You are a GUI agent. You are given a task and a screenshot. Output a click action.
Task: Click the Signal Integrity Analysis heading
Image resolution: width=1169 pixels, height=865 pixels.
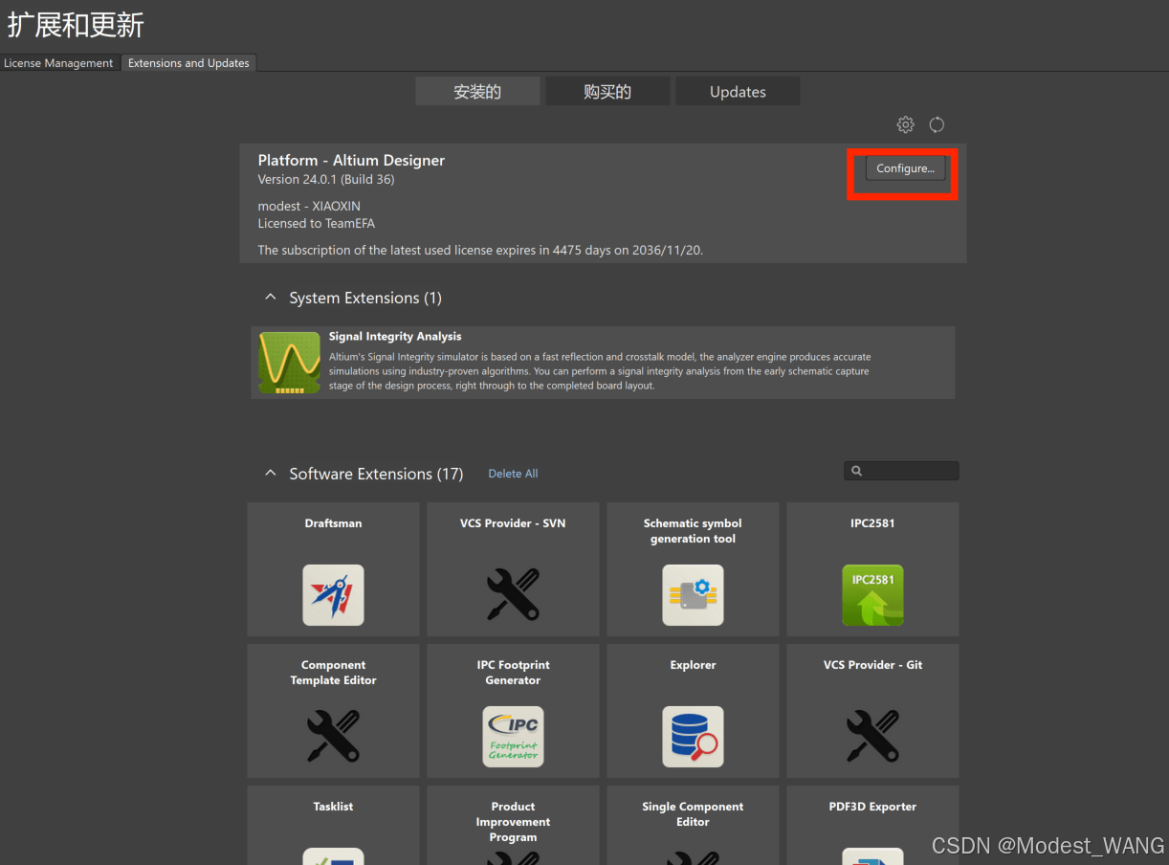pos(395,337)
